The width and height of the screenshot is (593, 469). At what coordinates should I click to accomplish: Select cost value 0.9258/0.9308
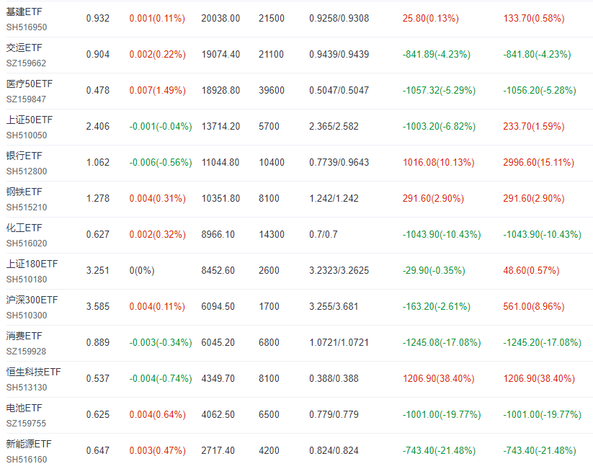(339, 18)
